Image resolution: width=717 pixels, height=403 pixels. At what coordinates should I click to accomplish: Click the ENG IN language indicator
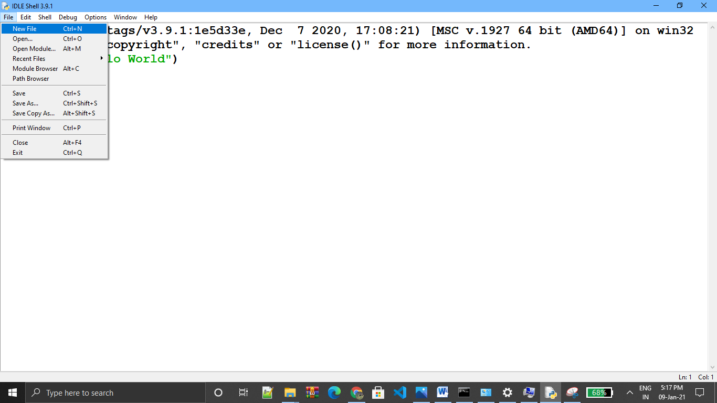645,393
